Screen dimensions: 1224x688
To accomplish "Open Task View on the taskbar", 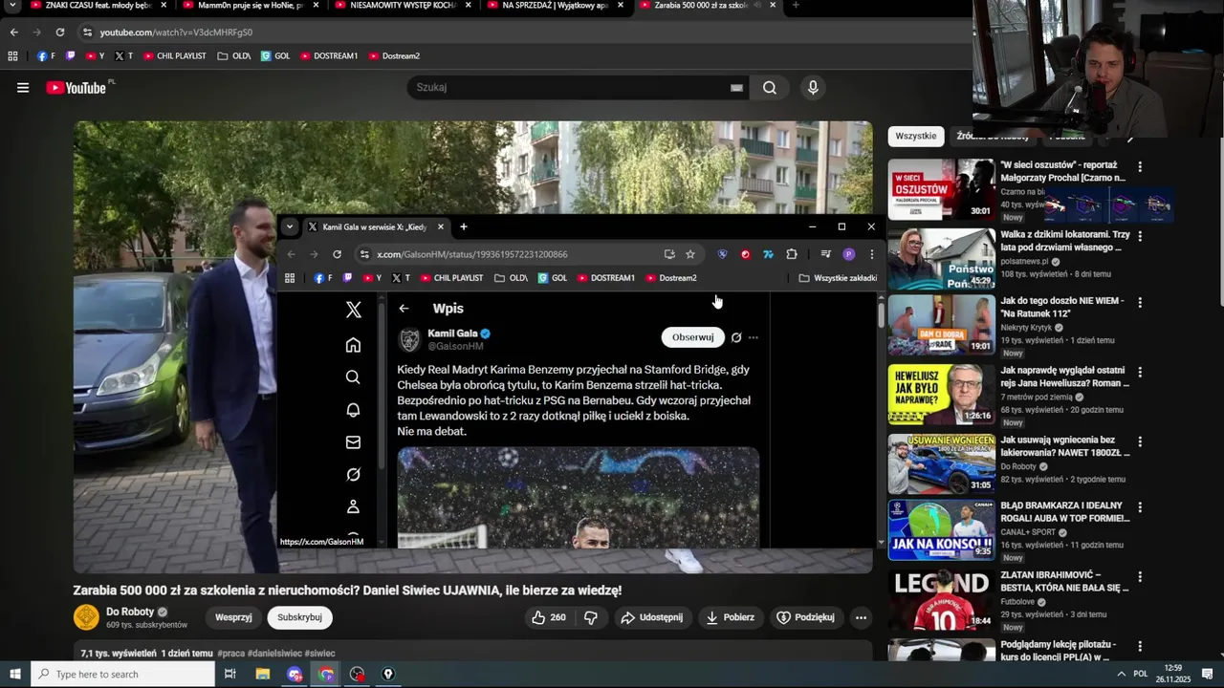I will (x=229, y=675).
